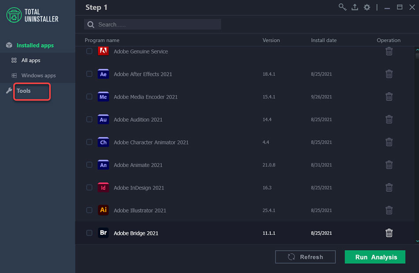The height and width of the screenshot is (273, 419).
Task: Tick the checkbox for Adobe Genuine Service
Action: click(89, 51)
